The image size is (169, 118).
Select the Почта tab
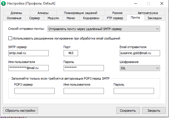[135, 17]
